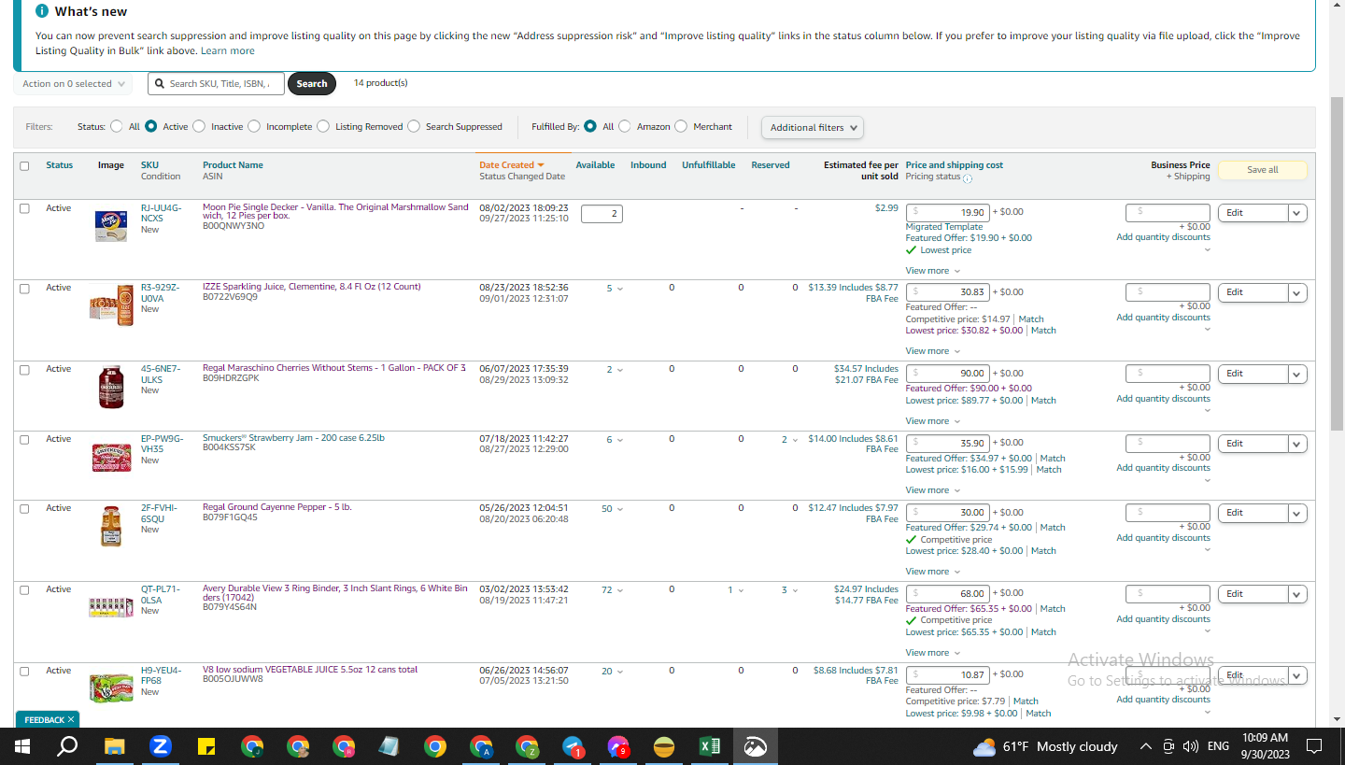The width and height of the screenshot is (1345, 765).
Task: Select the Inactive status filter
Action: click(x=199, y=126)
